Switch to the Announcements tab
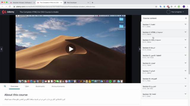The width and height of the screenshot is (190, 106). tap(58, 86)
